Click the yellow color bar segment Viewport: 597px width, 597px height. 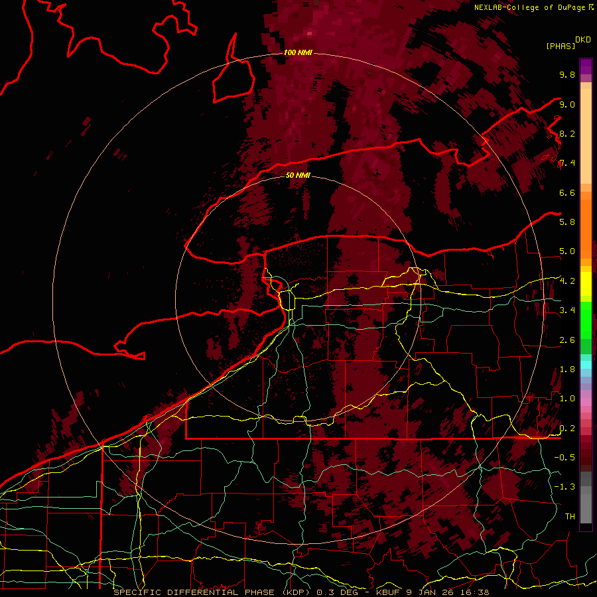coord(586,284)
